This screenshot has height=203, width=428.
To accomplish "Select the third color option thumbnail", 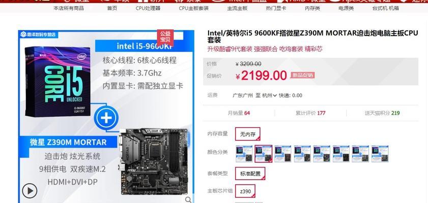I will pyautogui.click(x=283, y=154).
